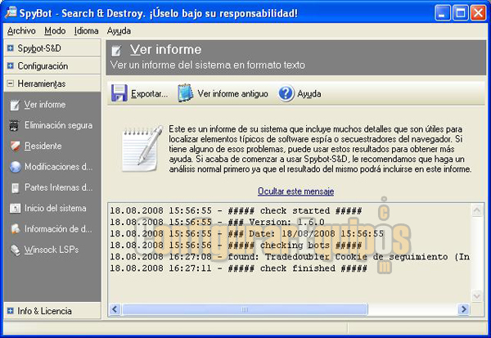The width and height of the screenshot is (491, 338).
Task: Click the Winsock LSPs plug icon
Action: tap(15, 250)
